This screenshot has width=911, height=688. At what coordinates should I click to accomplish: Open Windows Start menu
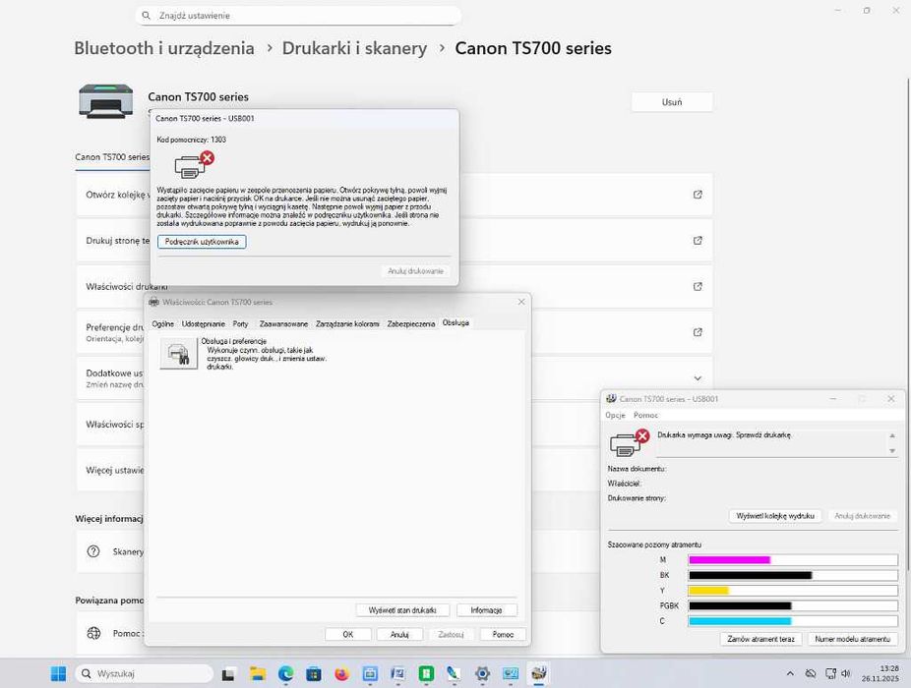58,673
